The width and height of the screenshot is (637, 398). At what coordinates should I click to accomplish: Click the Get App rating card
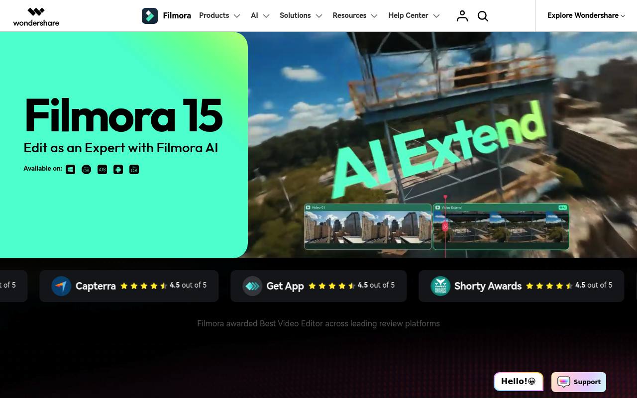[318, 286]
